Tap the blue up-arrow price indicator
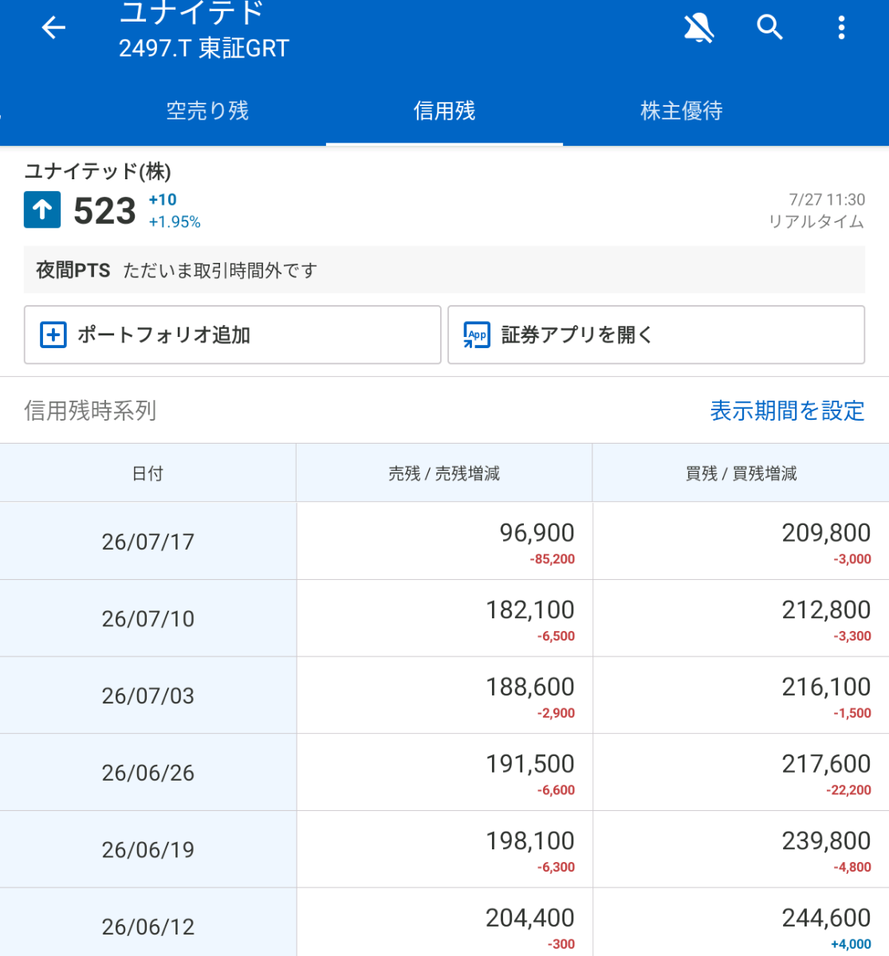Screen dimensions: 889x956 tap(42, 210)
